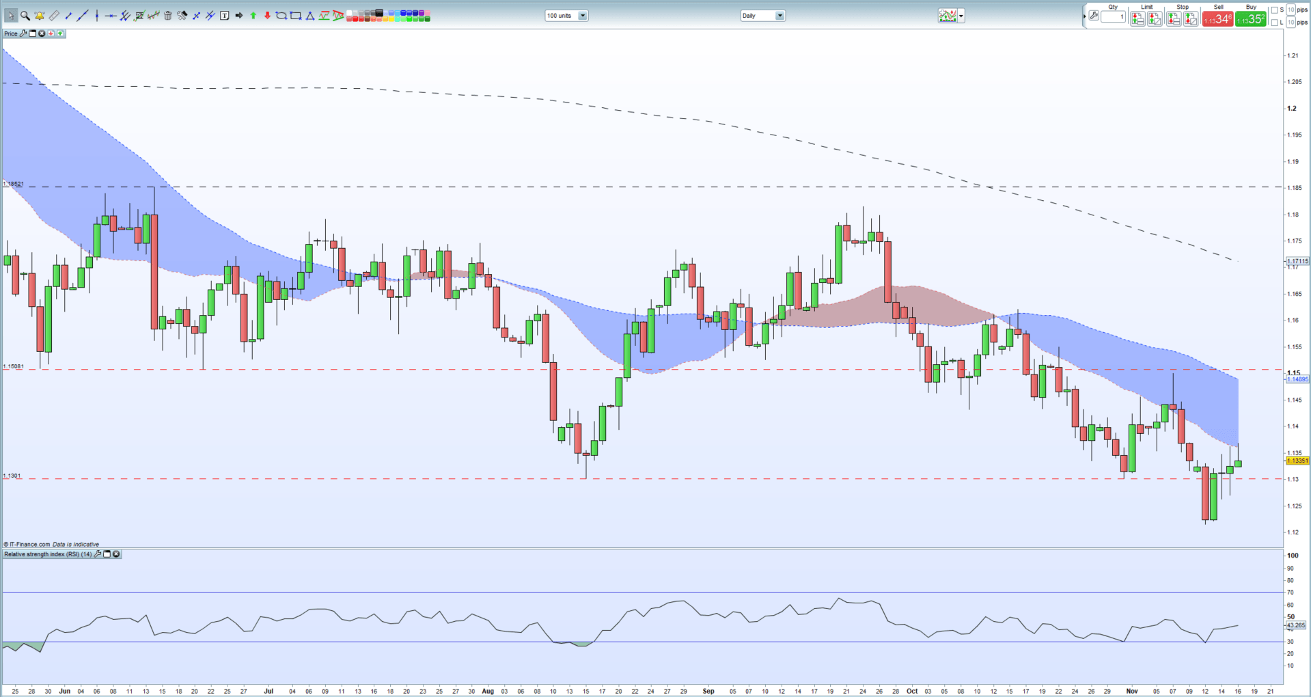Viewport: 1311px width, 697px height.
Task: Click the RSI panel window icon
Action: (107, 554)
